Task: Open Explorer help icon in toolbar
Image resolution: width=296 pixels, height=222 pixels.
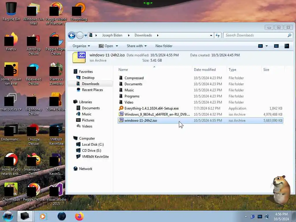Action: point(287,46)
